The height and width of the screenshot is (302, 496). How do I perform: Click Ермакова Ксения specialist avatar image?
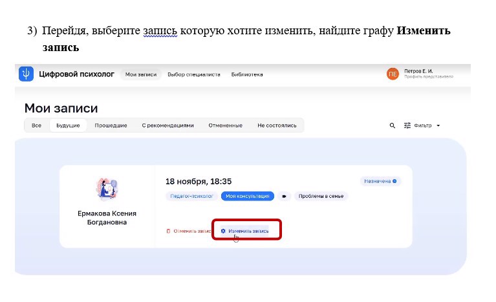pos(107,189)
